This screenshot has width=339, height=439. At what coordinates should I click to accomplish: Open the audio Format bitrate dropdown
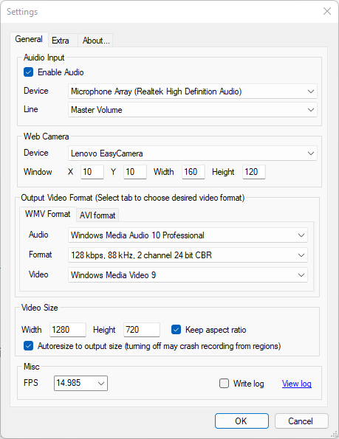[188, 255]
